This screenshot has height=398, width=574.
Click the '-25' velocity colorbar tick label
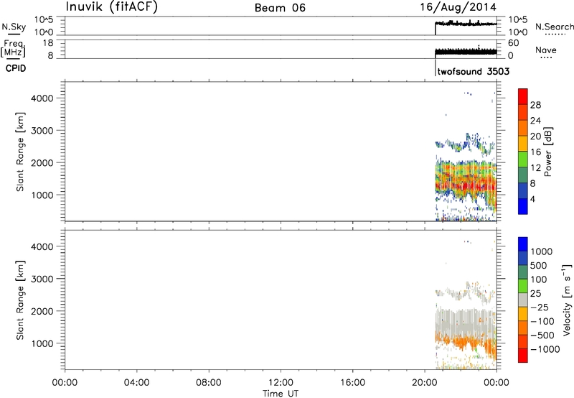[539, 307]
